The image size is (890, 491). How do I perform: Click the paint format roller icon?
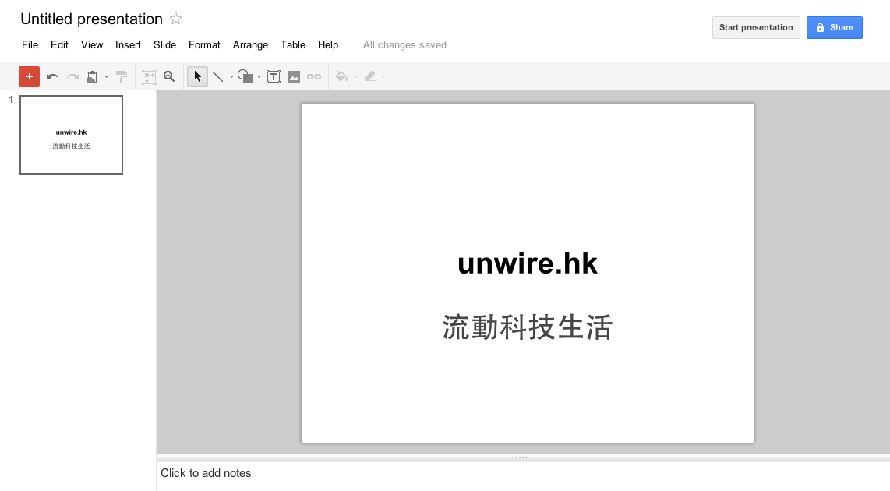coord(122,76)
